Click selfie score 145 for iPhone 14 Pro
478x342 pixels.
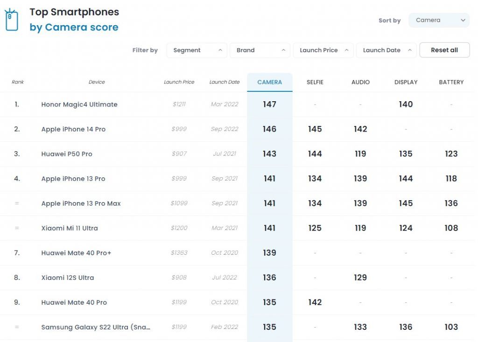(315, 129)
